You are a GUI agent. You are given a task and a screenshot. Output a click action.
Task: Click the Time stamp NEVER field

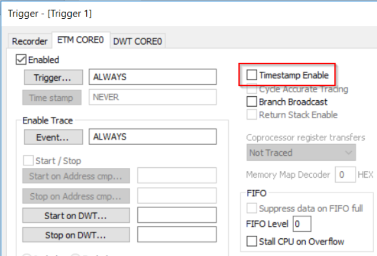click(152, 97)
